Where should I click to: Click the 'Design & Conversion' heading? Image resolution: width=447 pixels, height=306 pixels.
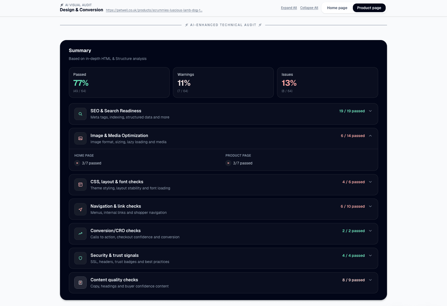tap(81, 10)
